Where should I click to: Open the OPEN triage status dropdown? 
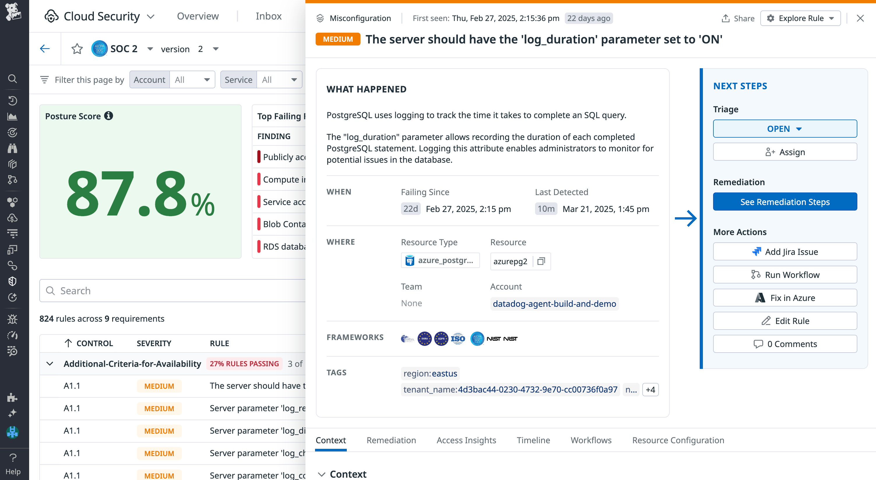click(784, 129)
